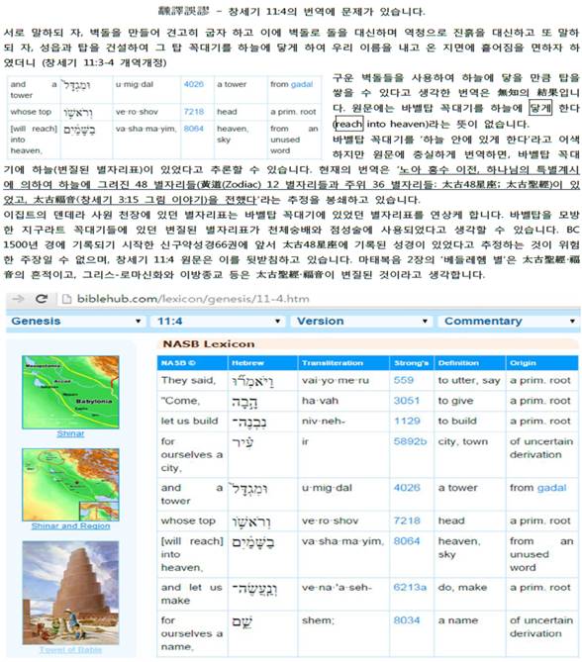Click the 7218 link in top excerpt table
The width and height of the screenshot is (582, 662).
[193, 112]
